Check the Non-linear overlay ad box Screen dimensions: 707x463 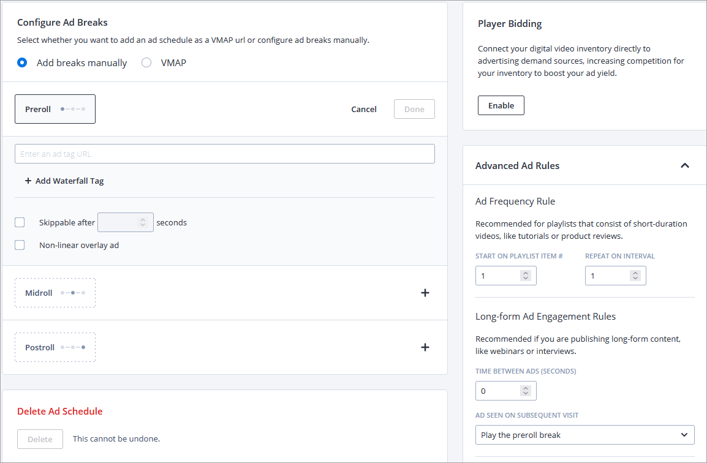20,245
